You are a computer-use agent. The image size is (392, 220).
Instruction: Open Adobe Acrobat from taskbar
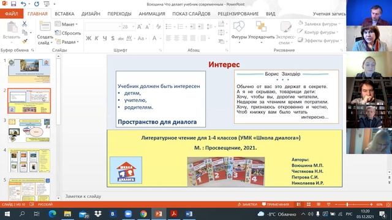click(x=174, y=214)
